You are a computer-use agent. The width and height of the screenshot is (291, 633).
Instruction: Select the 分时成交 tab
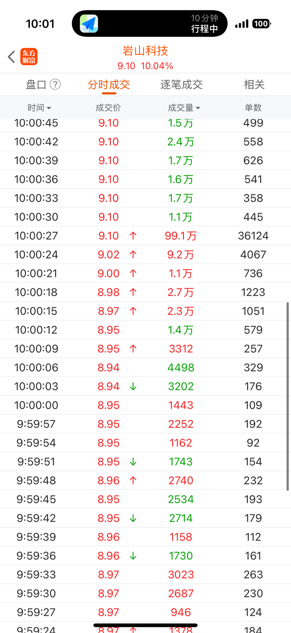pyautogui.click(x=109, y=85)
